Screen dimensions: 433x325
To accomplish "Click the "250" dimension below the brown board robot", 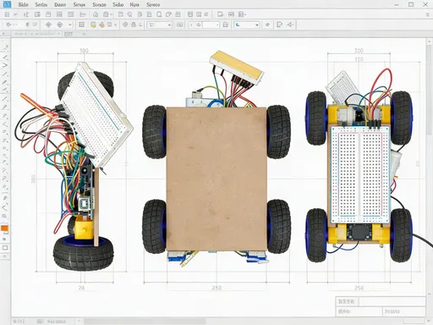I will tap(216, 288).
